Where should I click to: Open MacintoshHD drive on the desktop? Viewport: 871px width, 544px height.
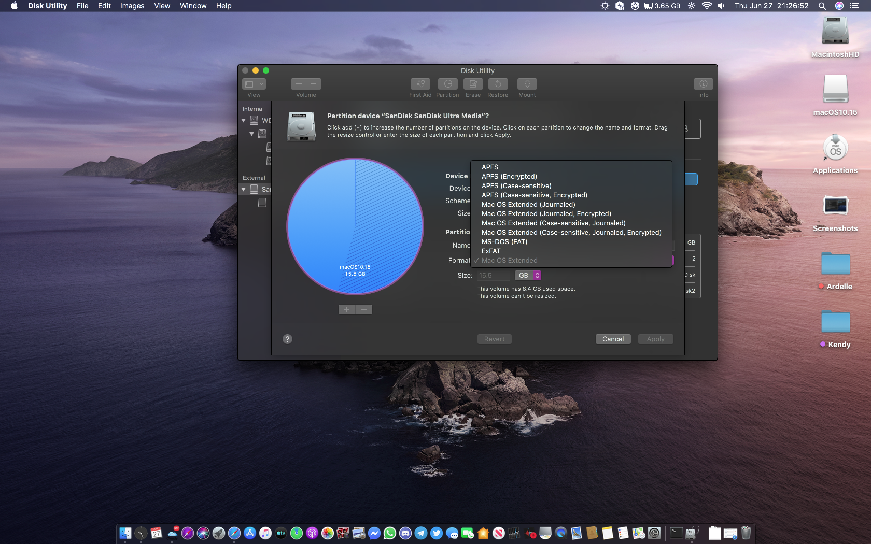pos(835,31)
